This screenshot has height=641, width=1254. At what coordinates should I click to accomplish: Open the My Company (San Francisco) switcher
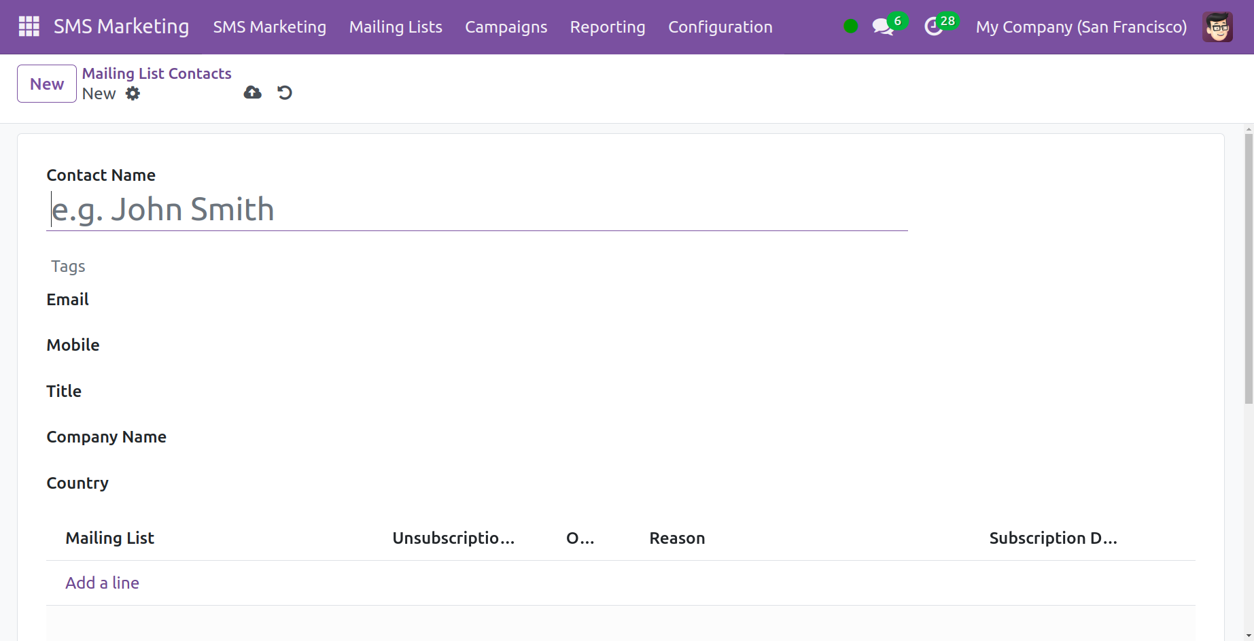click(x=1081, y=27)
